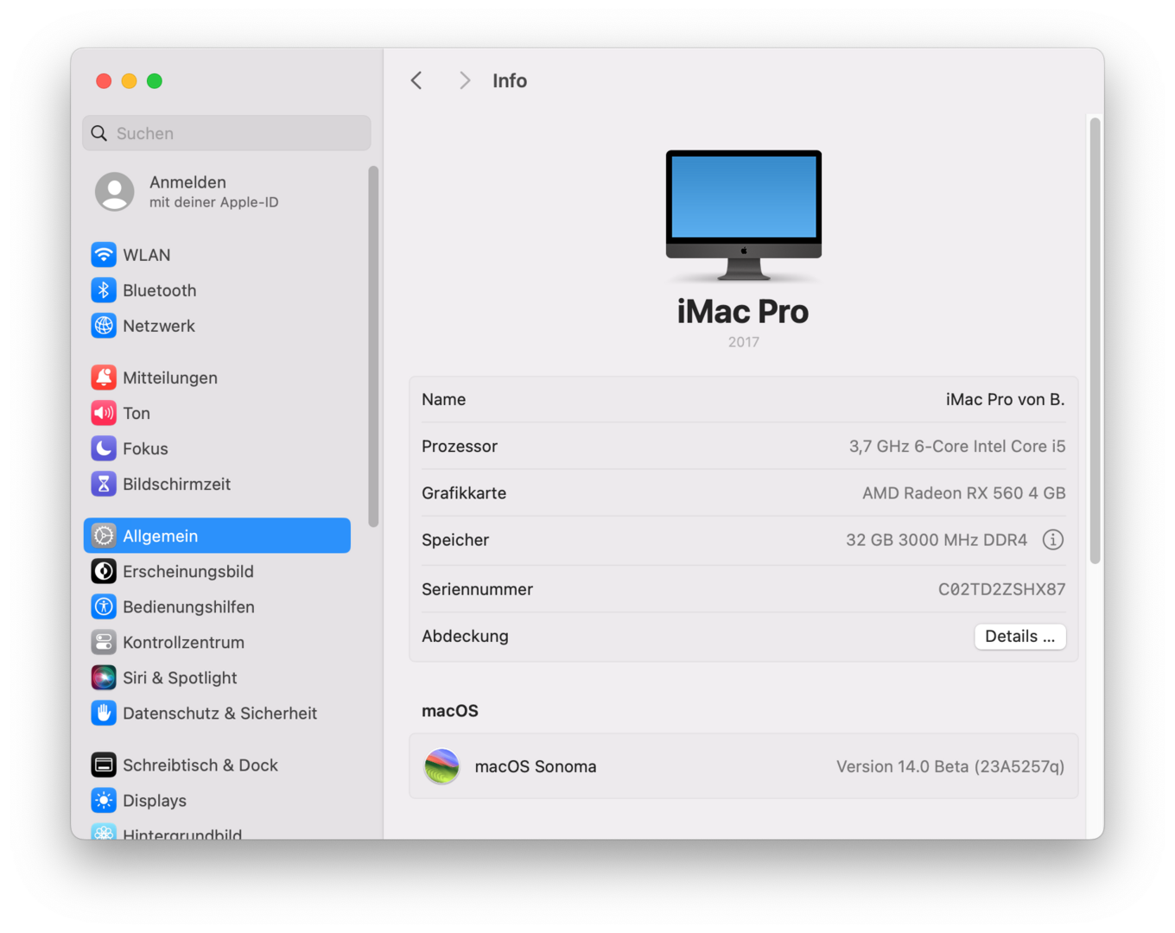The width and height of the screenshot is (1175, 933).
Task: Select the Bildschirmzeit sidebar entry
Action: pyautogui.click(x=217, y=484)
